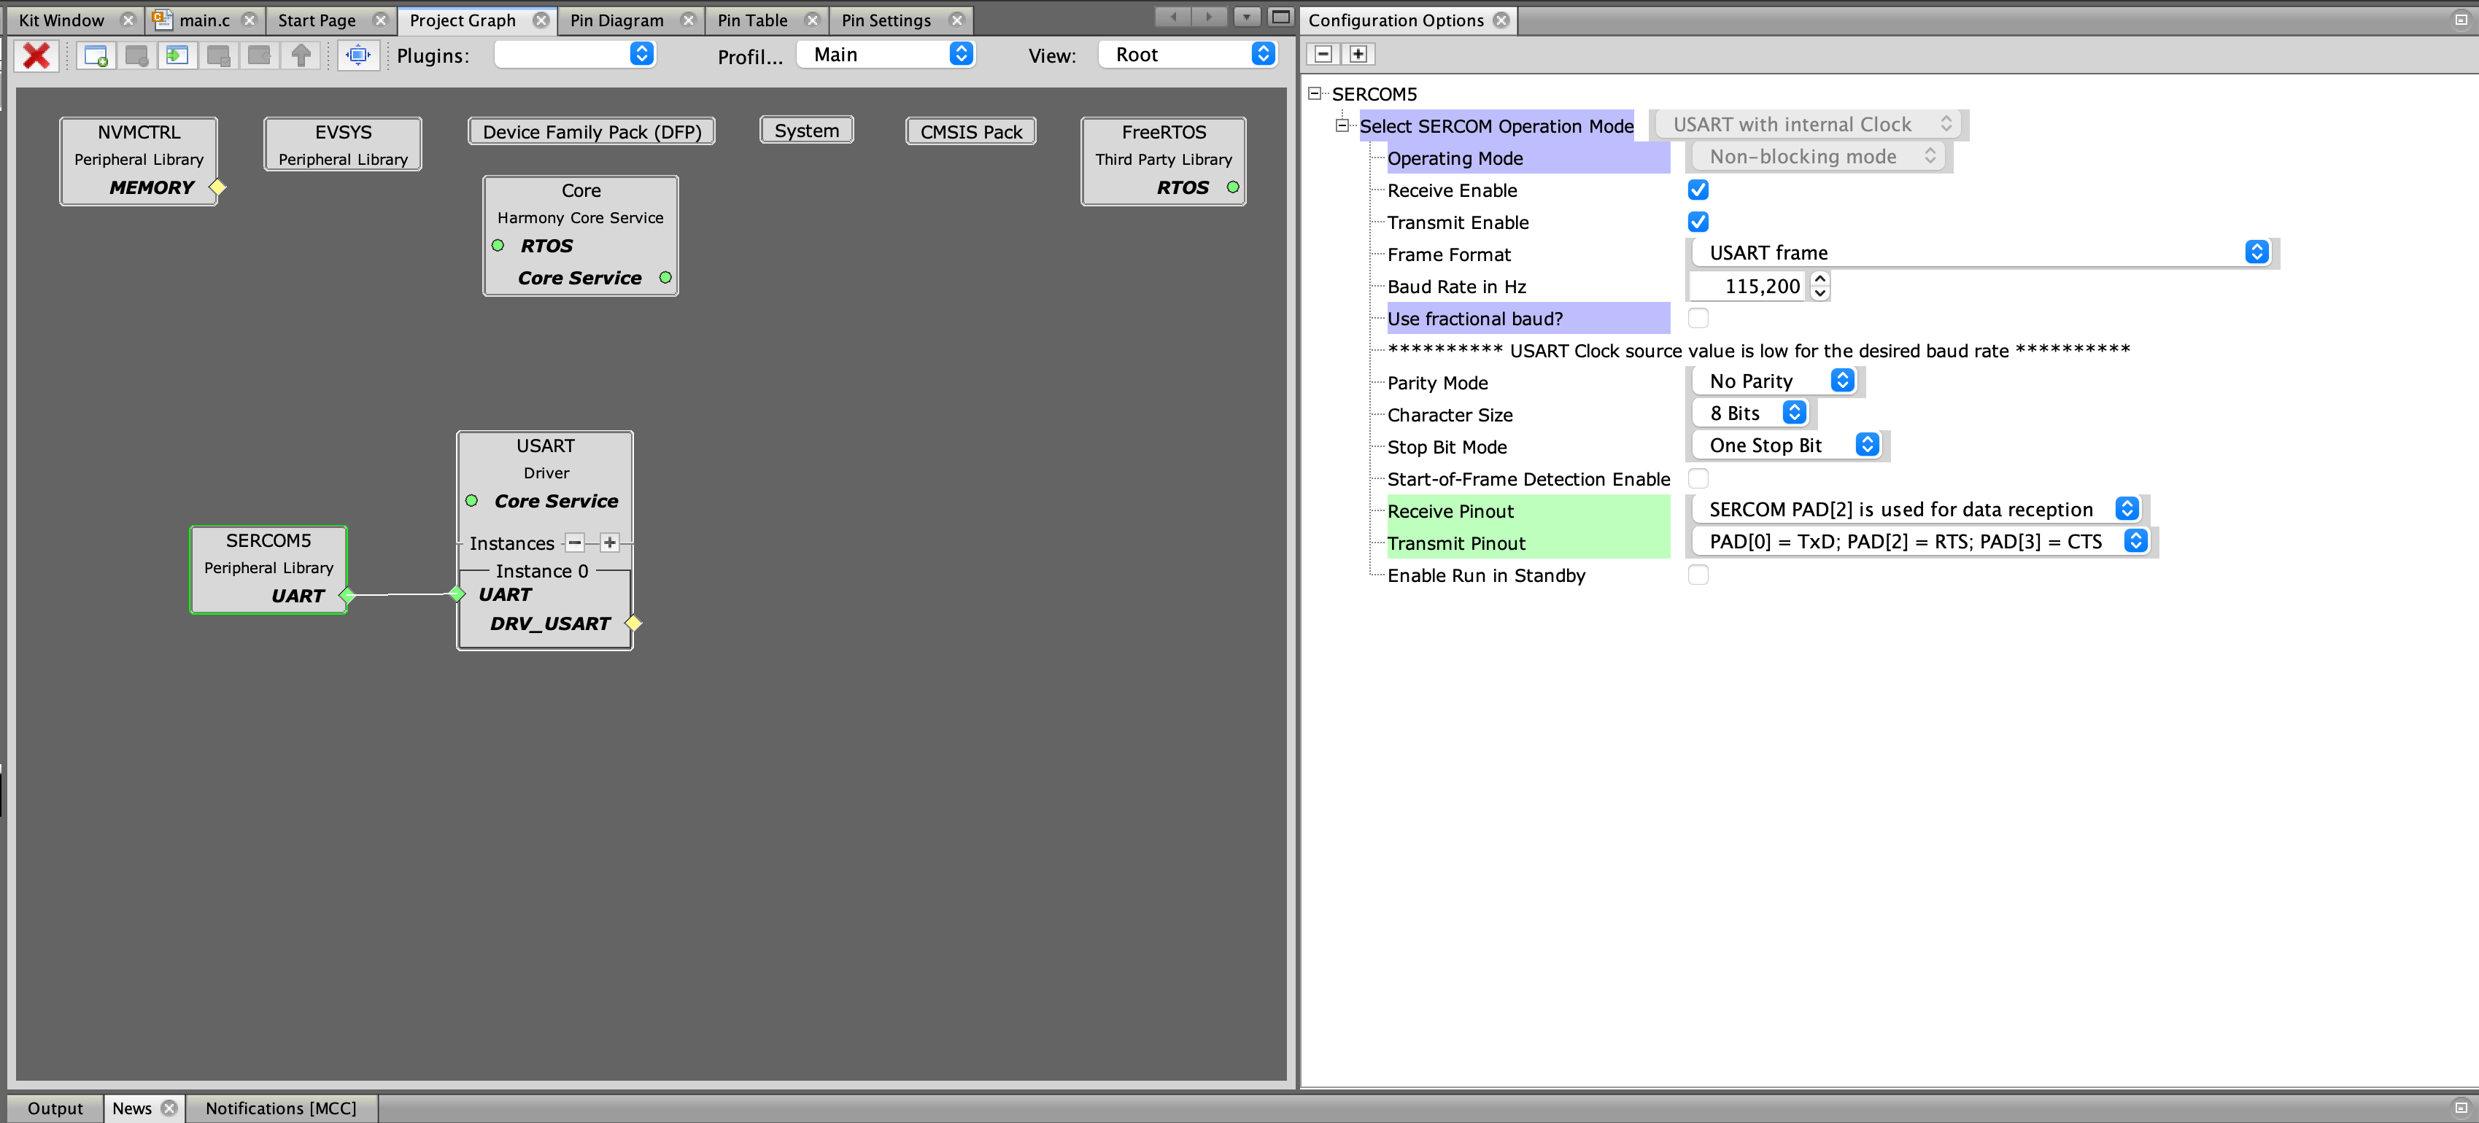The width and height of the screenshot is (2479, 1123).
Task: Add a USART driver instance with plus icon
Action: (x=609, y=543)
